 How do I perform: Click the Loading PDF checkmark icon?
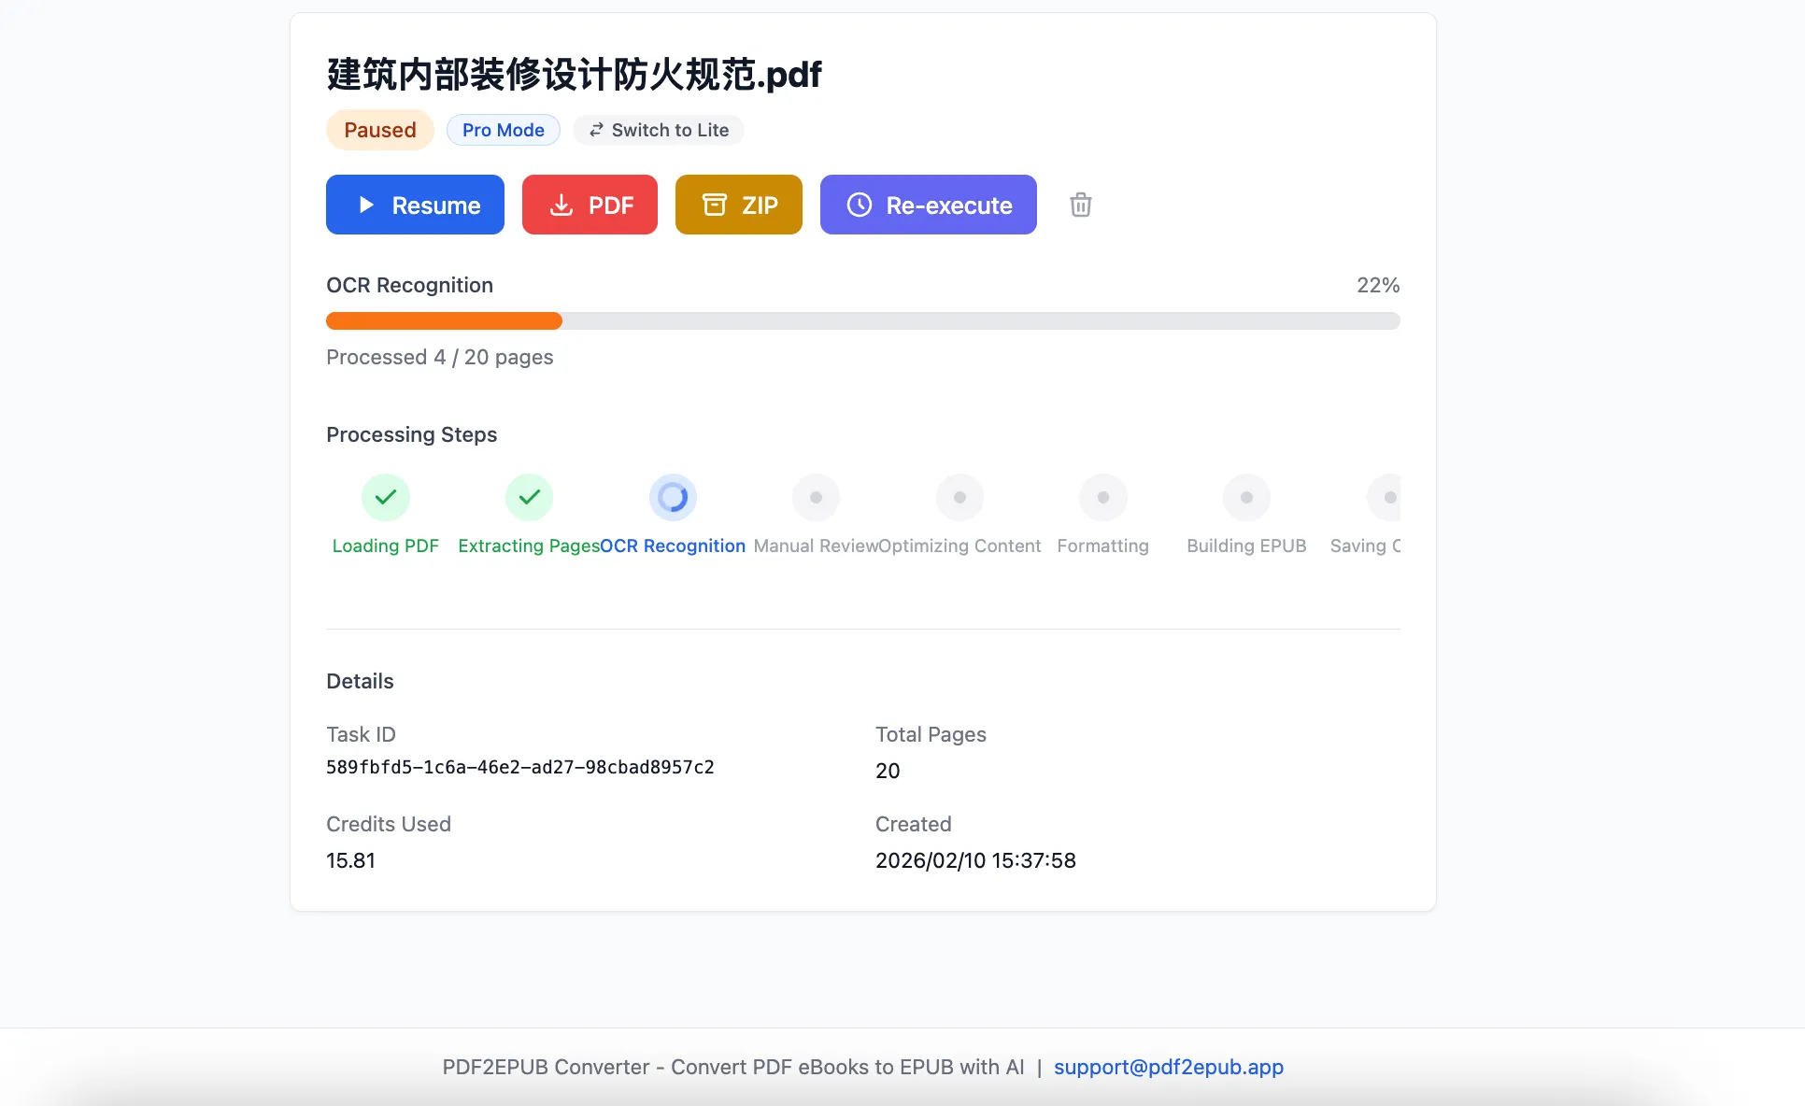tap(385, 497)
